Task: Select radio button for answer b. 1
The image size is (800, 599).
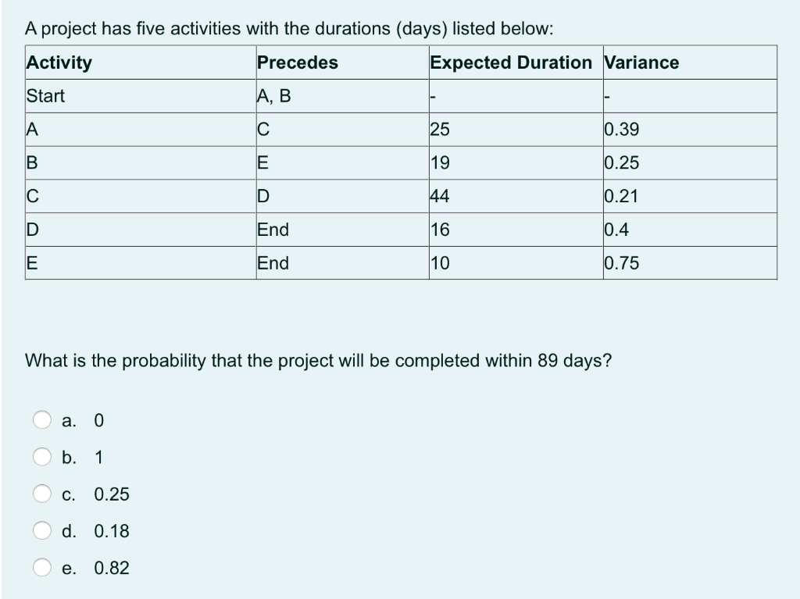Action: coord(41,458)
